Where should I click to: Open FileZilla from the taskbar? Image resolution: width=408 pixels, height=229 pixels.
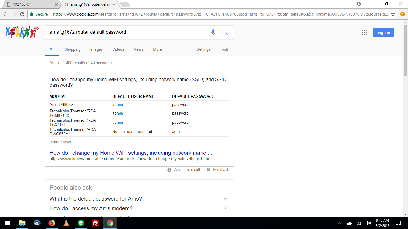[96, 223]
